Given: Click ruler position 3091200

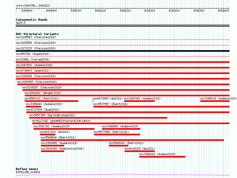Looking at the screenshot, I should (125, 11).
